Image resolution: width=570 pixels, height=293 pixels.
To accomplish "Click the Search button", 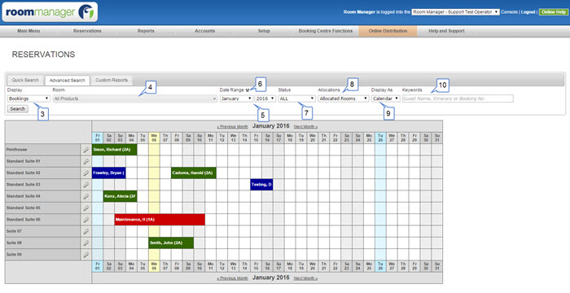I will pyautogui.click(x=17, y=109).
